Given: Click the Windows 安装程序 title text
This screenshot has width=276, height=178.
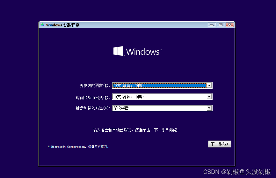Looking at the screenshot, I should [63, 25].
